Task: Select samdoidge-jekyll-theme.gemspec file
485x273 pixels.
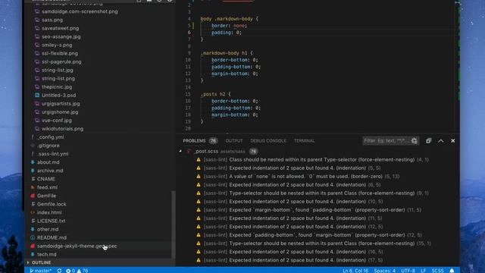Action: point(77,246)
